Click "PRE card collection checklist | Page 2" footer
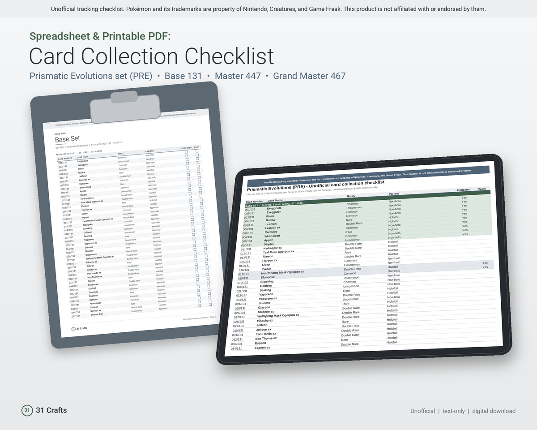Screen dimensions: 537x430 point(199,318)
